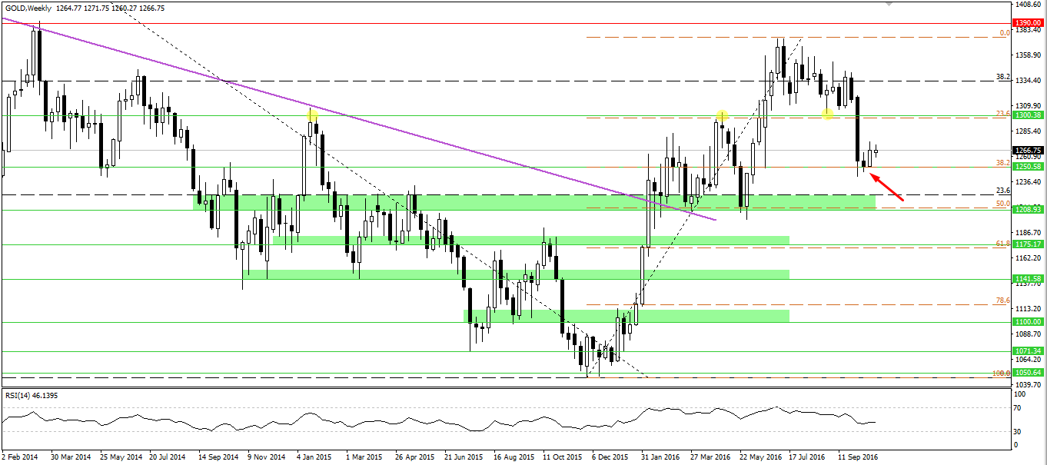
Task: Click the green 1071.34 price label
Action: click(1028, 351)
